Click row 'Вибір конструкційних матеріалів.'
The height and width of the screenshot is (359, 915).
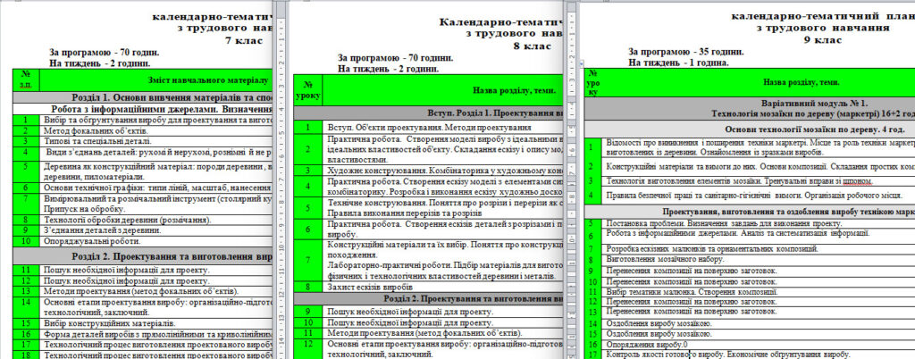click(x=143, y=323)
